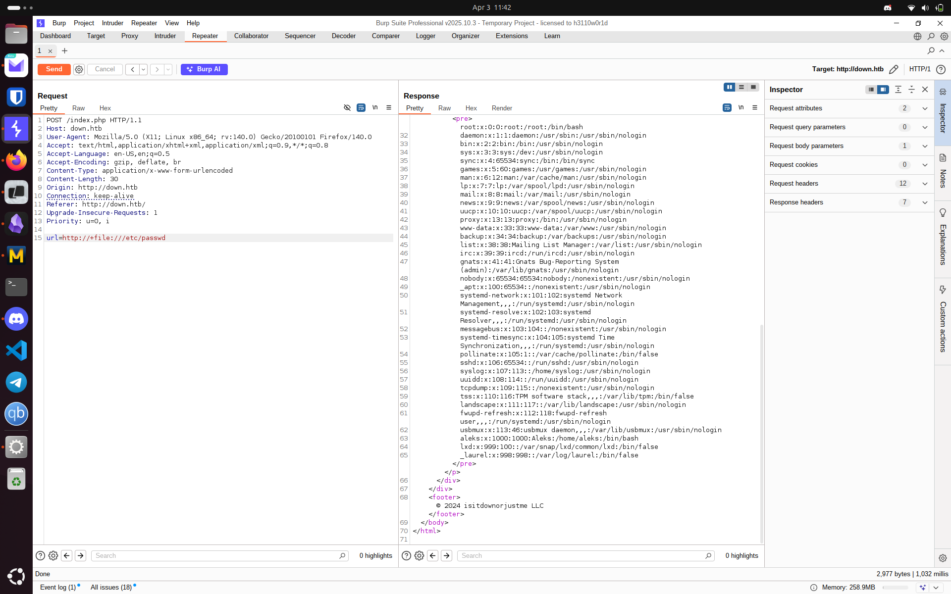Toggle hiding of non-essential request headers
The image size is (951, 594).
click(x=347, y=107)
